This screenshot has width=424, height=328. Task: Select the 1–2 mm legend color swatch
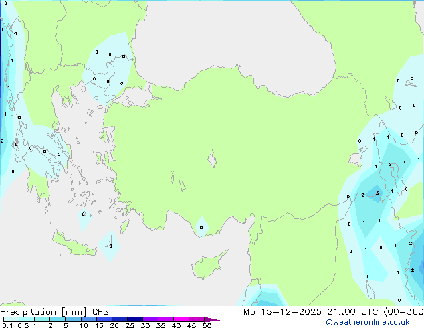[42, 319]
